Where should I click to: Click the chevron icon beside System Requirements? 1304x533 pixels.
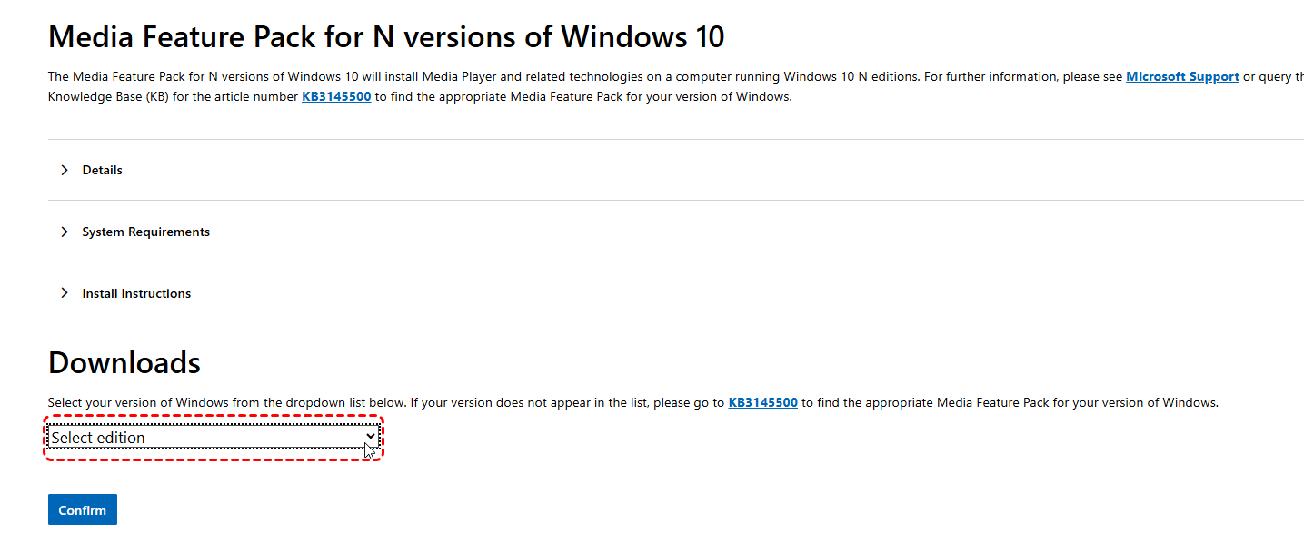65,232
